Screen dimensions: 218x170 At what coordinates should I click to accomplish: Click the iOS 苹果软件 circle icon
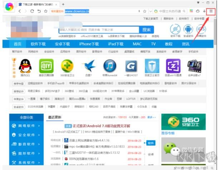coord(201,29)
